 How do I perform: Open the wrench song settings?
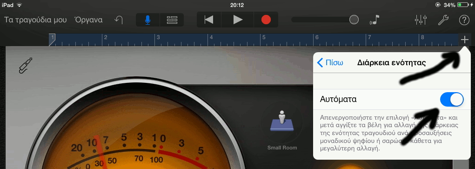coord(443,20)
